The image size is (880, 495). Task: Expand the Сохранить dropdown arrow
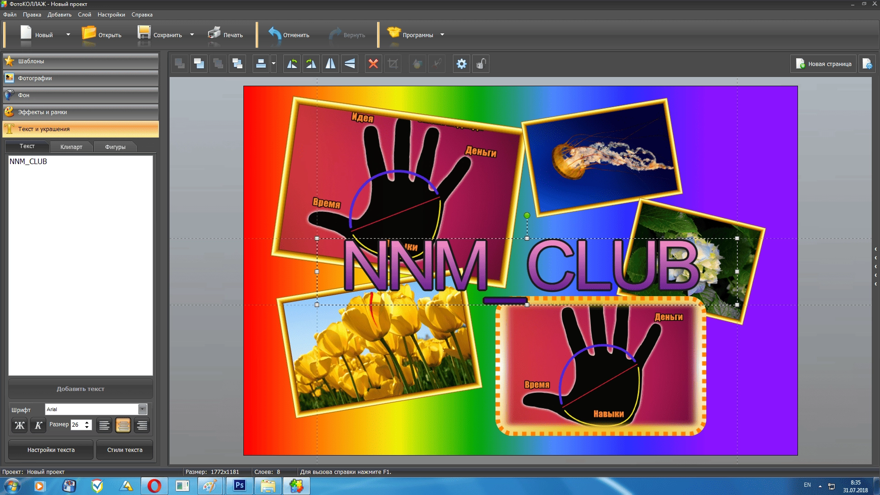192,35
